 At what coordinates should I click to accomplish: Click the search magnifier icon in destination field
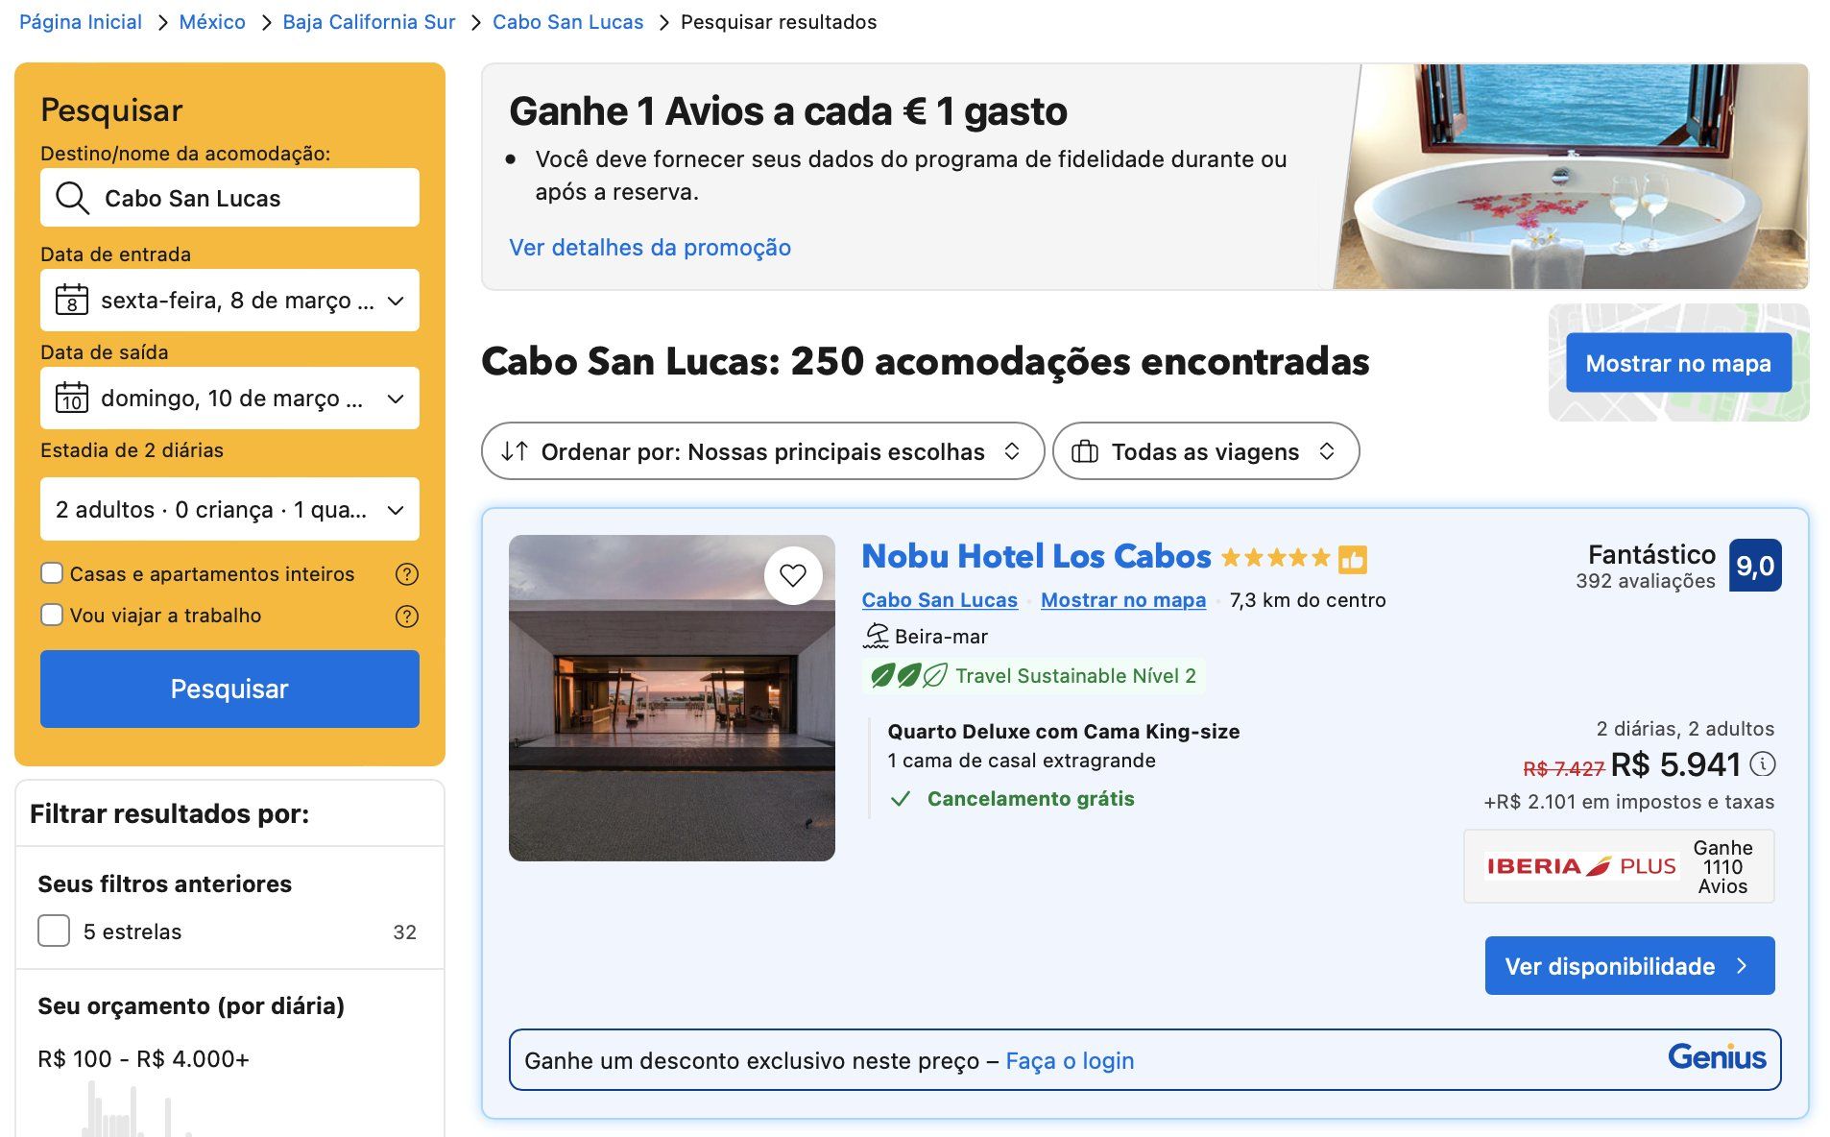[72, 198]
